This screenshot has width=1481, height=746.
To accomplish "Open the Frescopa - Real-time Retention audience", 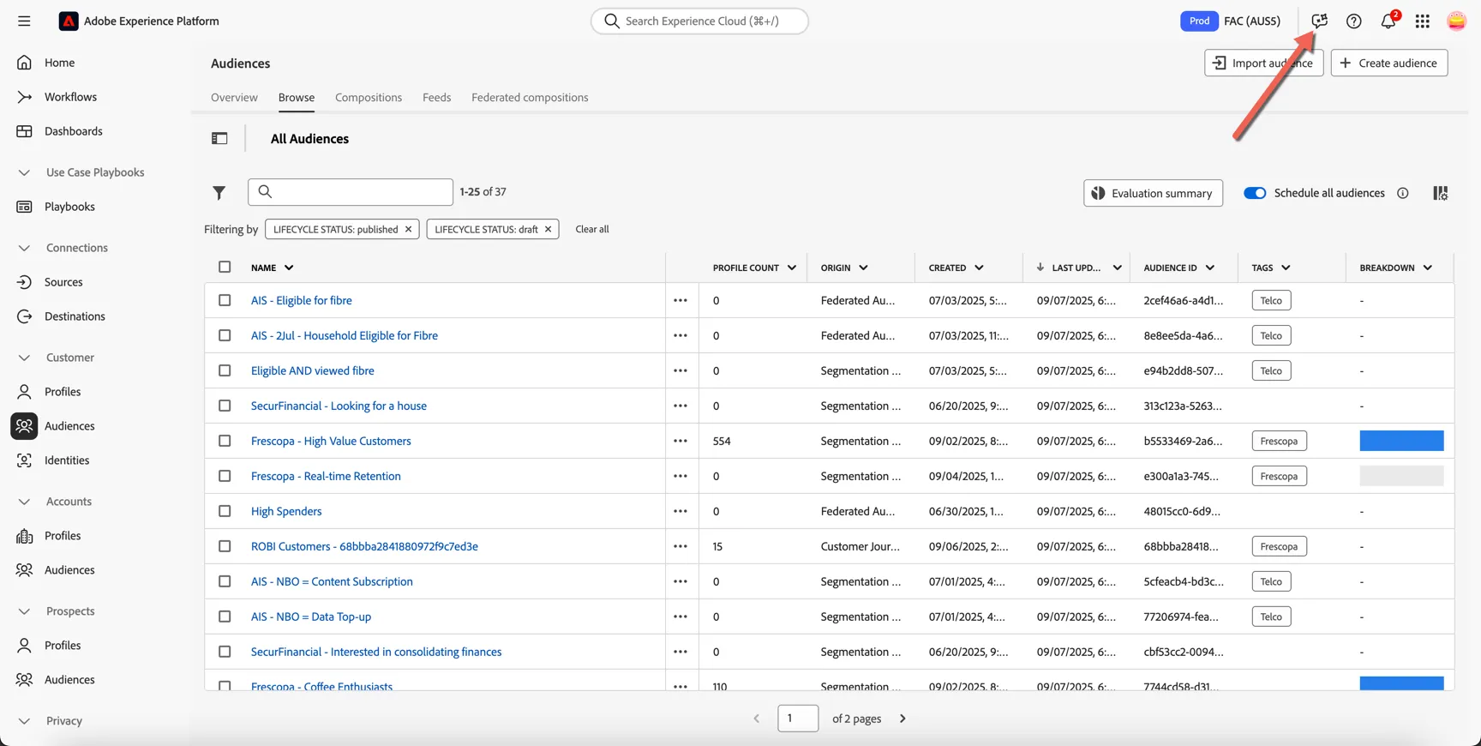I will point(326,476).
